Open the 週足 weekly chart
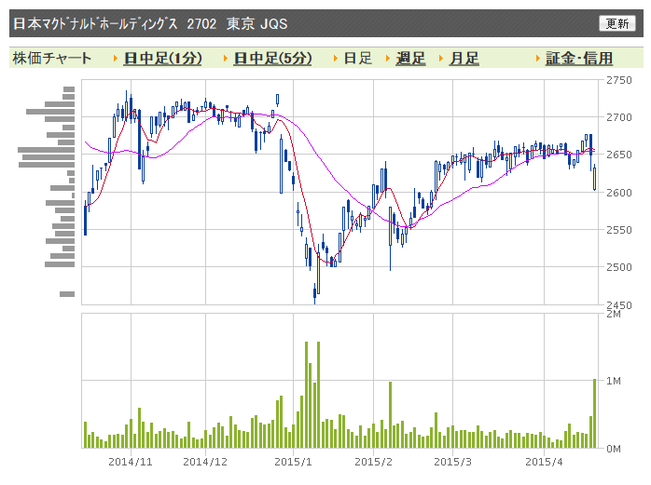 point(410,59)
